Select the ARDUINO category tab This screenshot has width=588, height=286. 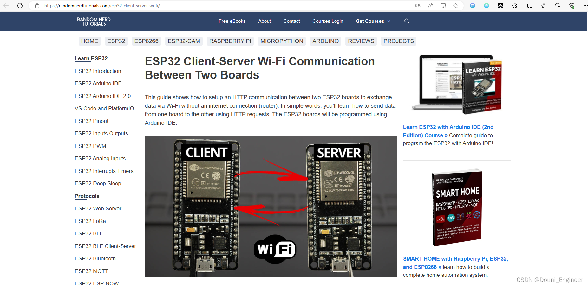325,41
